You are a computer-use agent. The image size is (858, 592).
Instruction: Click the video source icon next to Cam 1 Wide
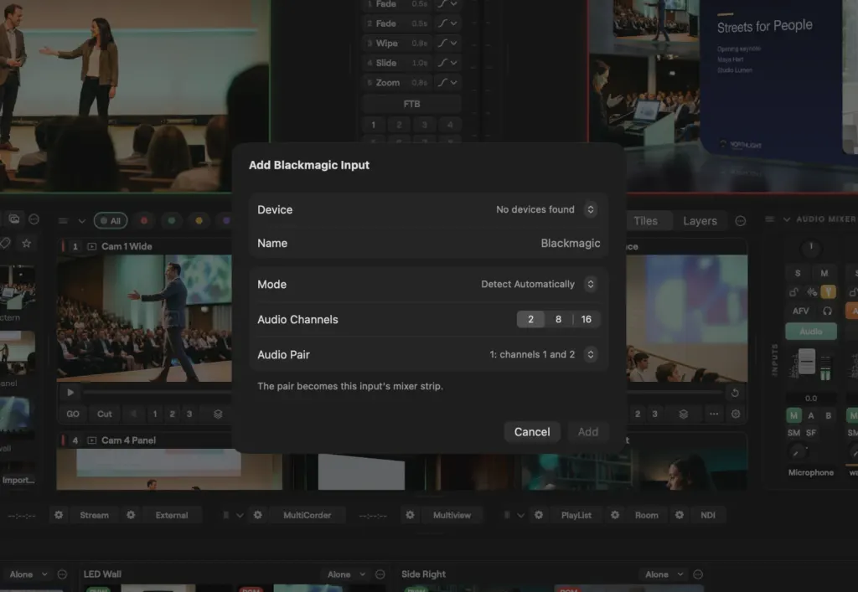[92, 246]
